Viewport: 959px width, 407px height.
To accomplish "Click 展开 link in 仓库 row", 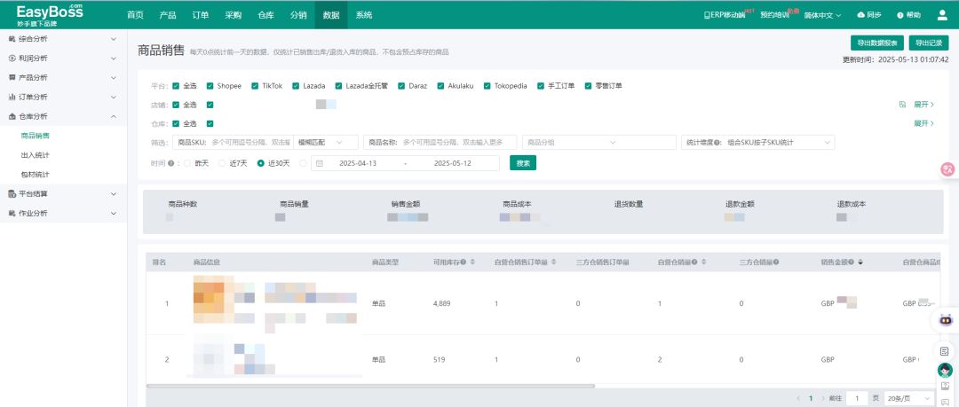I will [923, 123].
